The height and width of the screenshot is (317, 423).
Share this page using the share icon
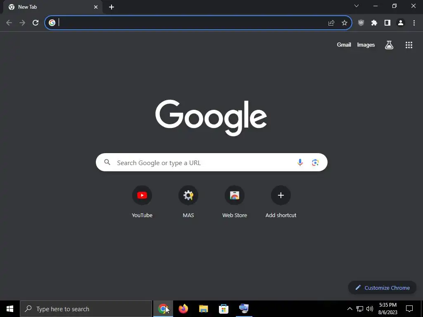[331, 23]
